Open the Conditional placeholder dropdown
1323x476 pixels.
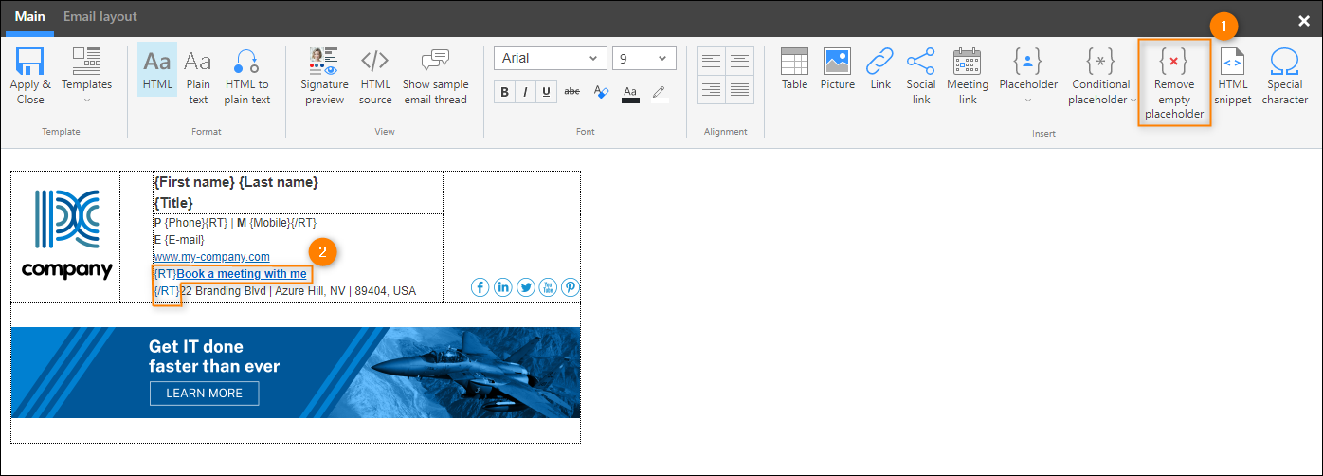click(1099, 76)
